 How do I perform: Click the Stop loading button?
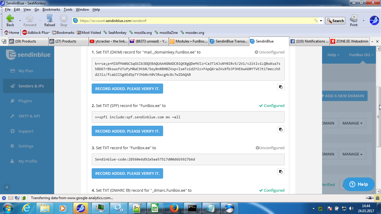[x=64, y=21]
